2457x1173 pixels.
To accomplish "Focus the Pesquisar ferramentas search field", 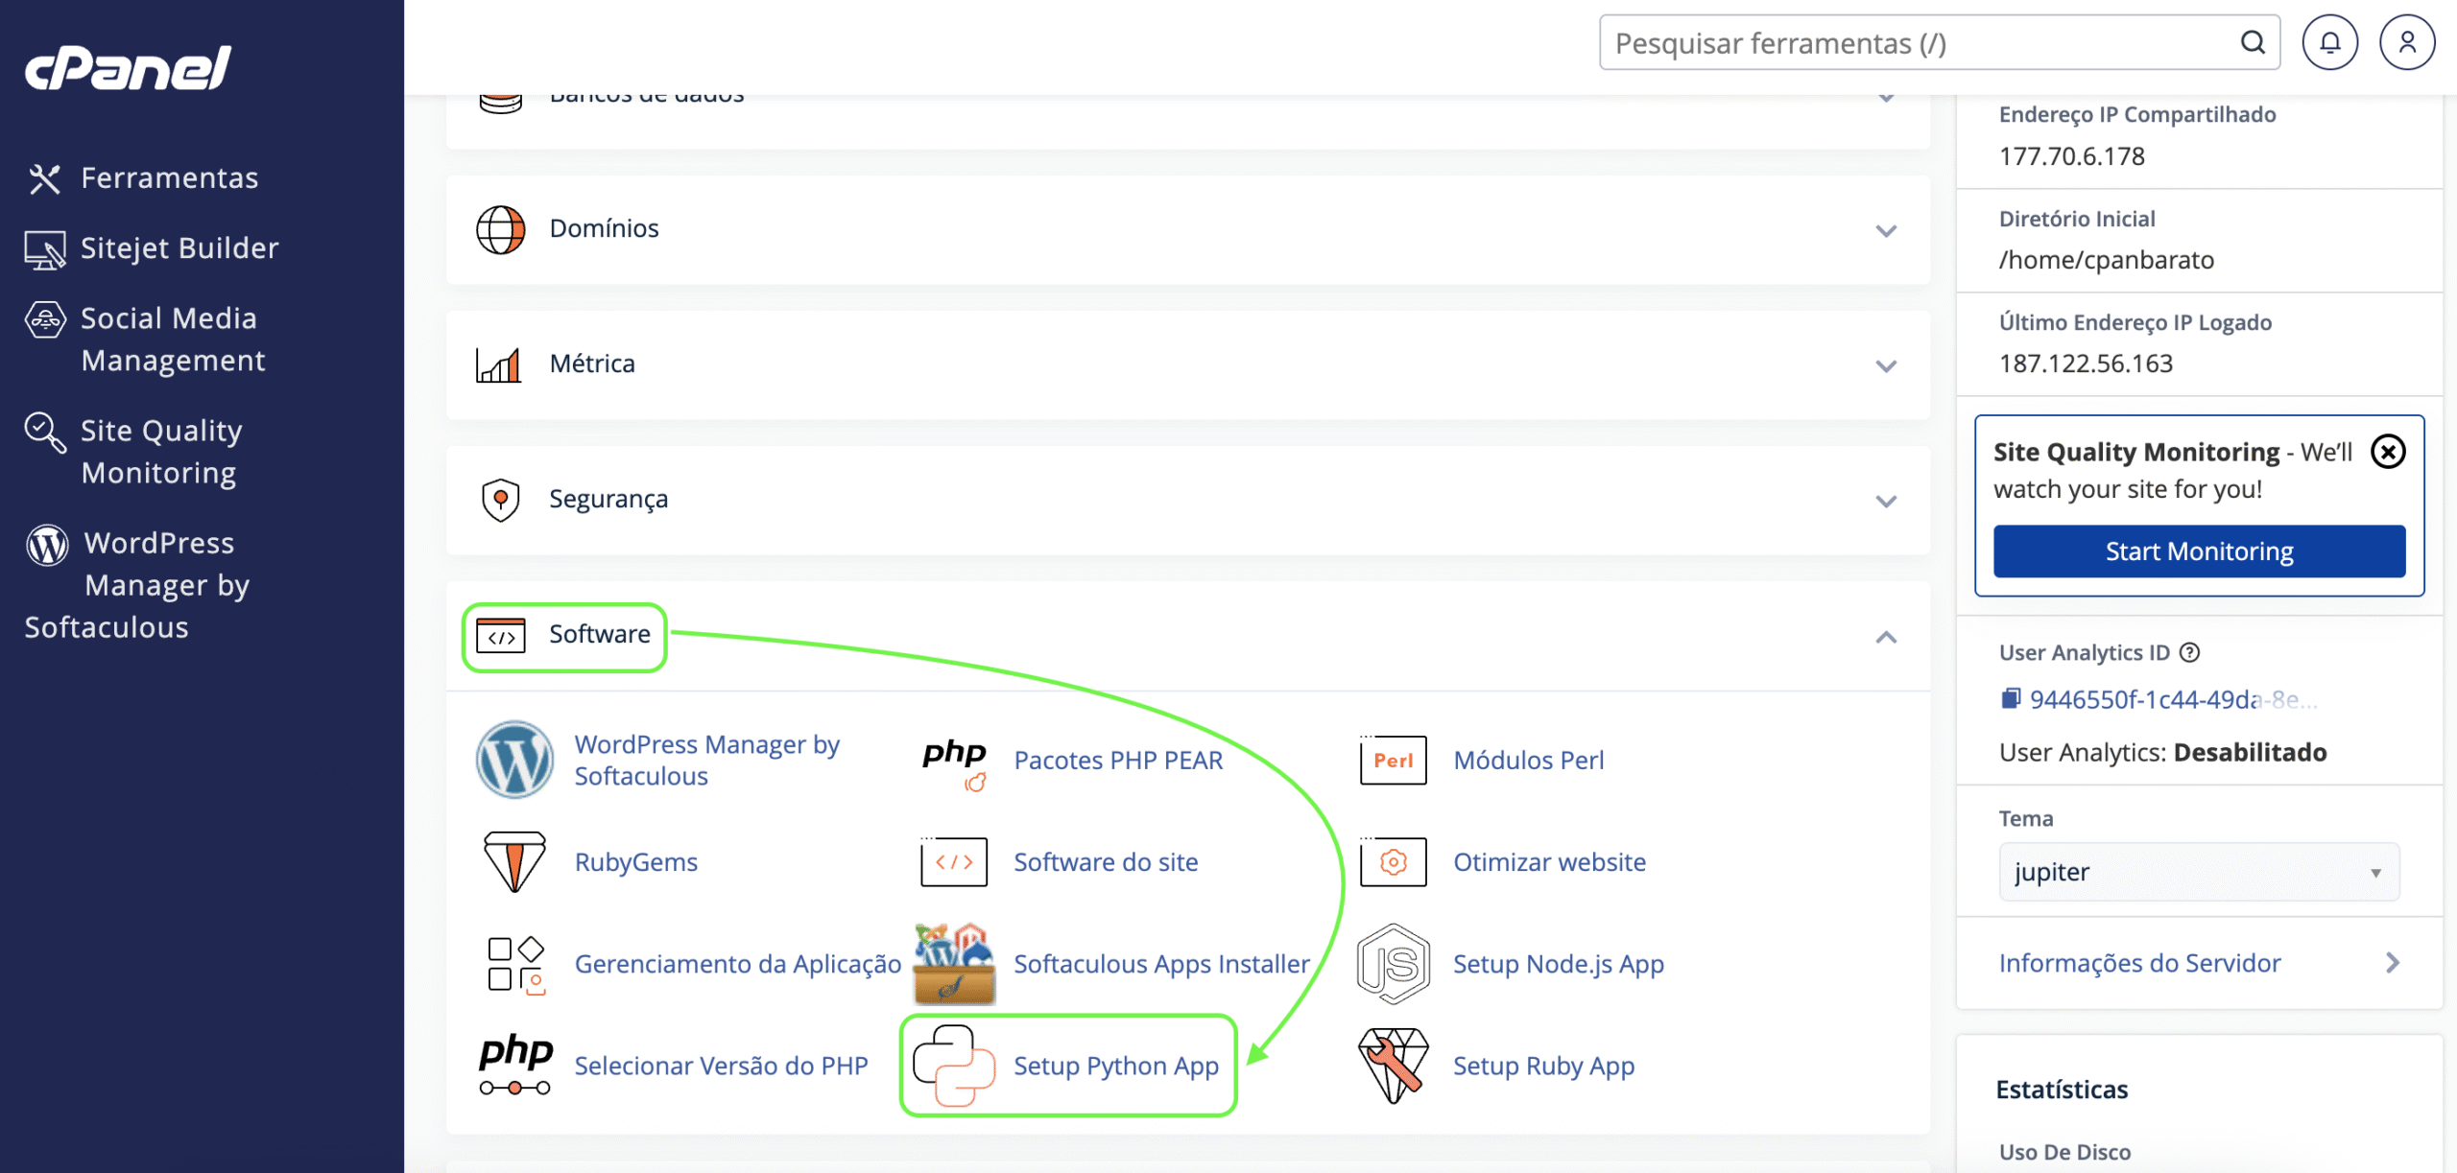I will (x=1939, y=43).
